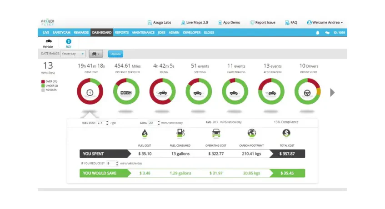This screenshot has width=385, height=209.
Task: Adjust the Goal stepper arrows
Action: point(159,123)
